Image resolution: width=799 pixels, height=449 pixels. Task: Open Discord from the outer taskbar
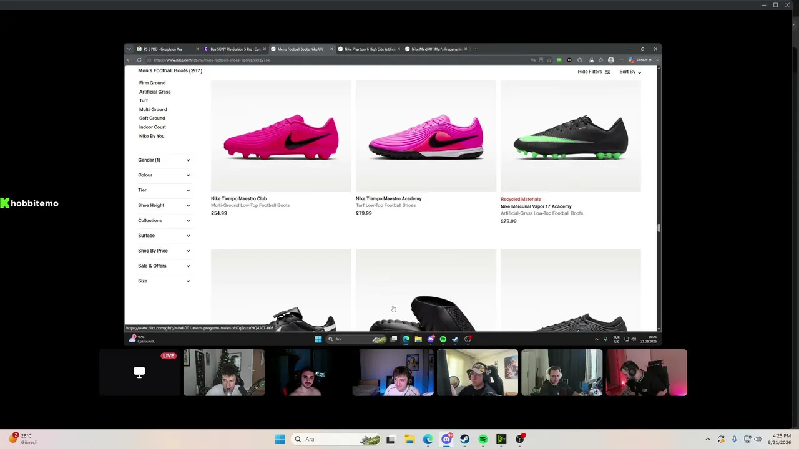pyautogui.click(x=446, y=439)
